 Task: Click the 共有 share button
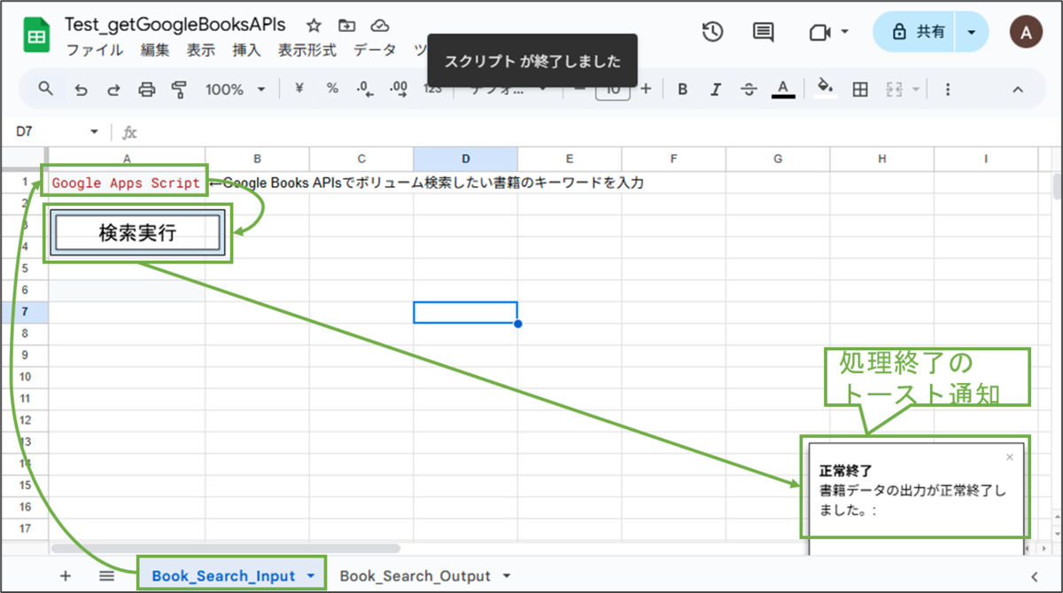[919, 32]
